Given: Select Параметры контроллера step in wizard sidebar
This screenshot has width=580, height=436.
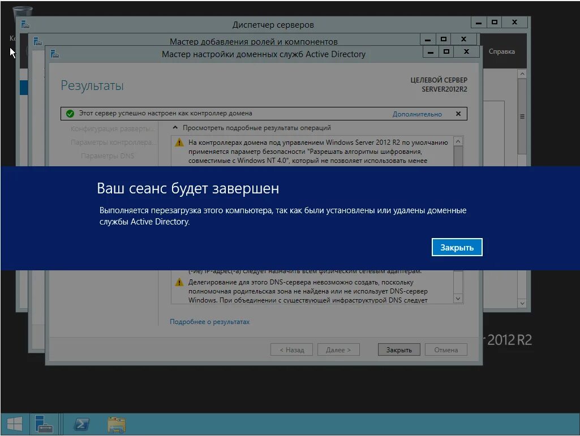Looking at the screenshot, I should [114, 143].
